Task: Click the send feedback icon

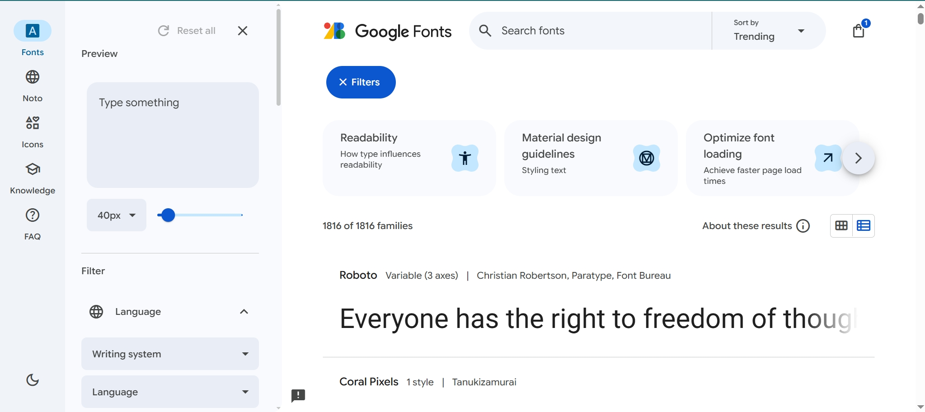Action: [298, 396]
